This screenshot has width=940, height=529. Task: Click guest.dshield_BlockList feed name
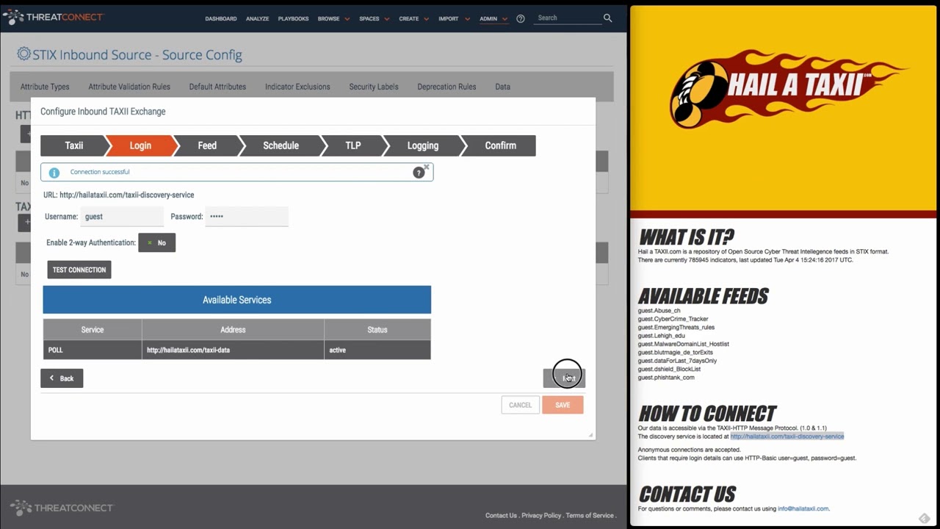(x=669, y=369)
